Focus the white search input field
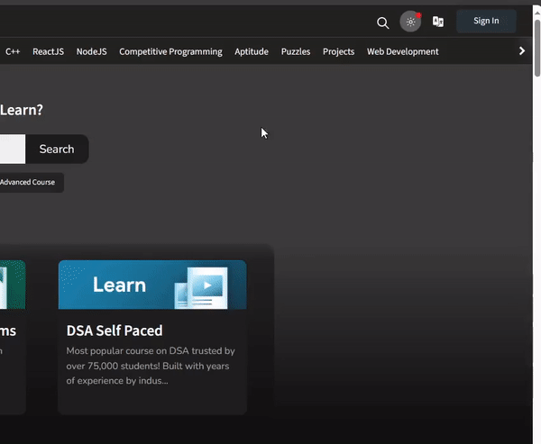 13,149
